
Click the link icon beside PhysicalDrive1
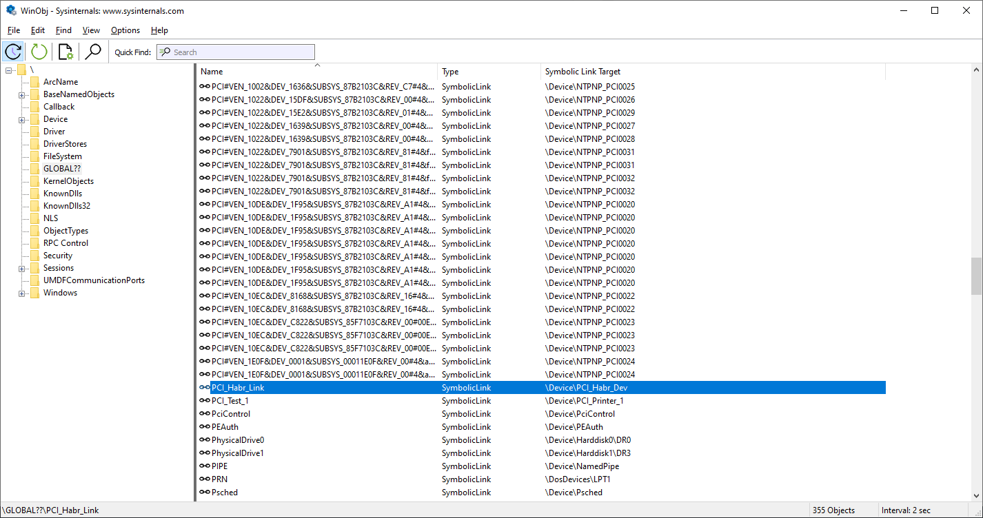click(205, 453)
